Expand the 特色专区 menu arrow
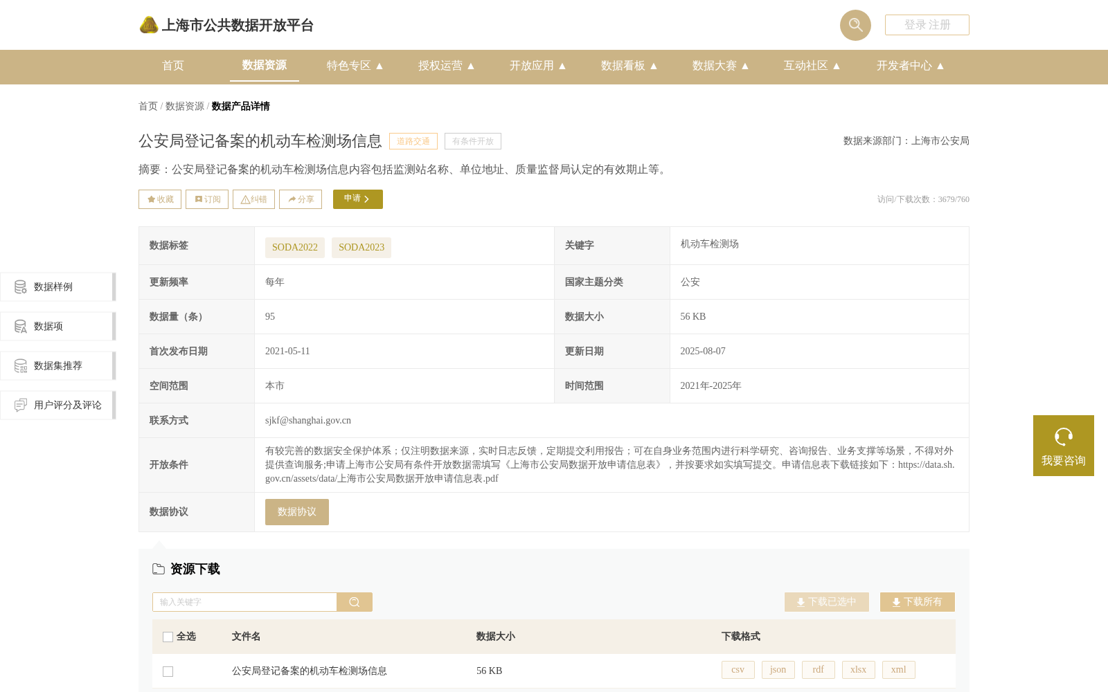 [x=379, y=66]
